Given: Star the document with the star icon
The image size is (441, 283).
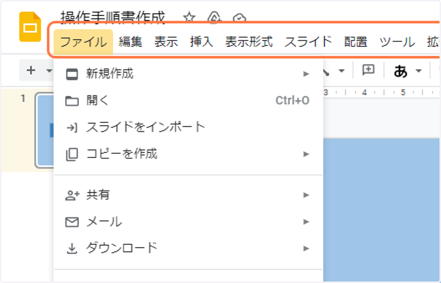Looking at the screenshot, I should [x=189, y=16].
